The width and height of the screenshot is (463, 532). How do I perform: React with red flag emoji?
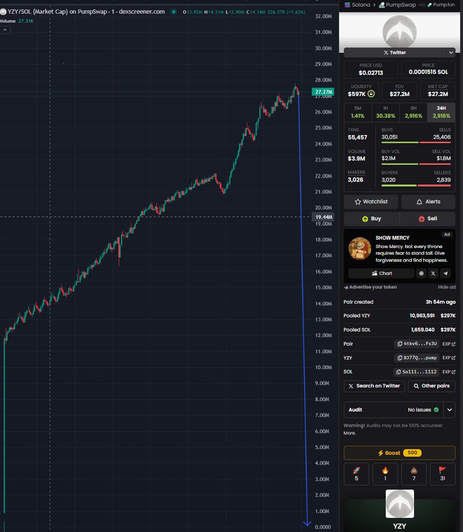tap(443, 474)
